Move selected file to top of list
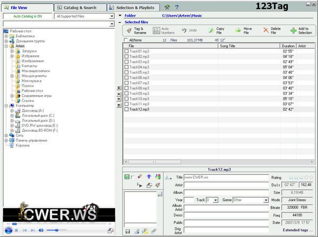318x237 pixels. coord(119,88)
